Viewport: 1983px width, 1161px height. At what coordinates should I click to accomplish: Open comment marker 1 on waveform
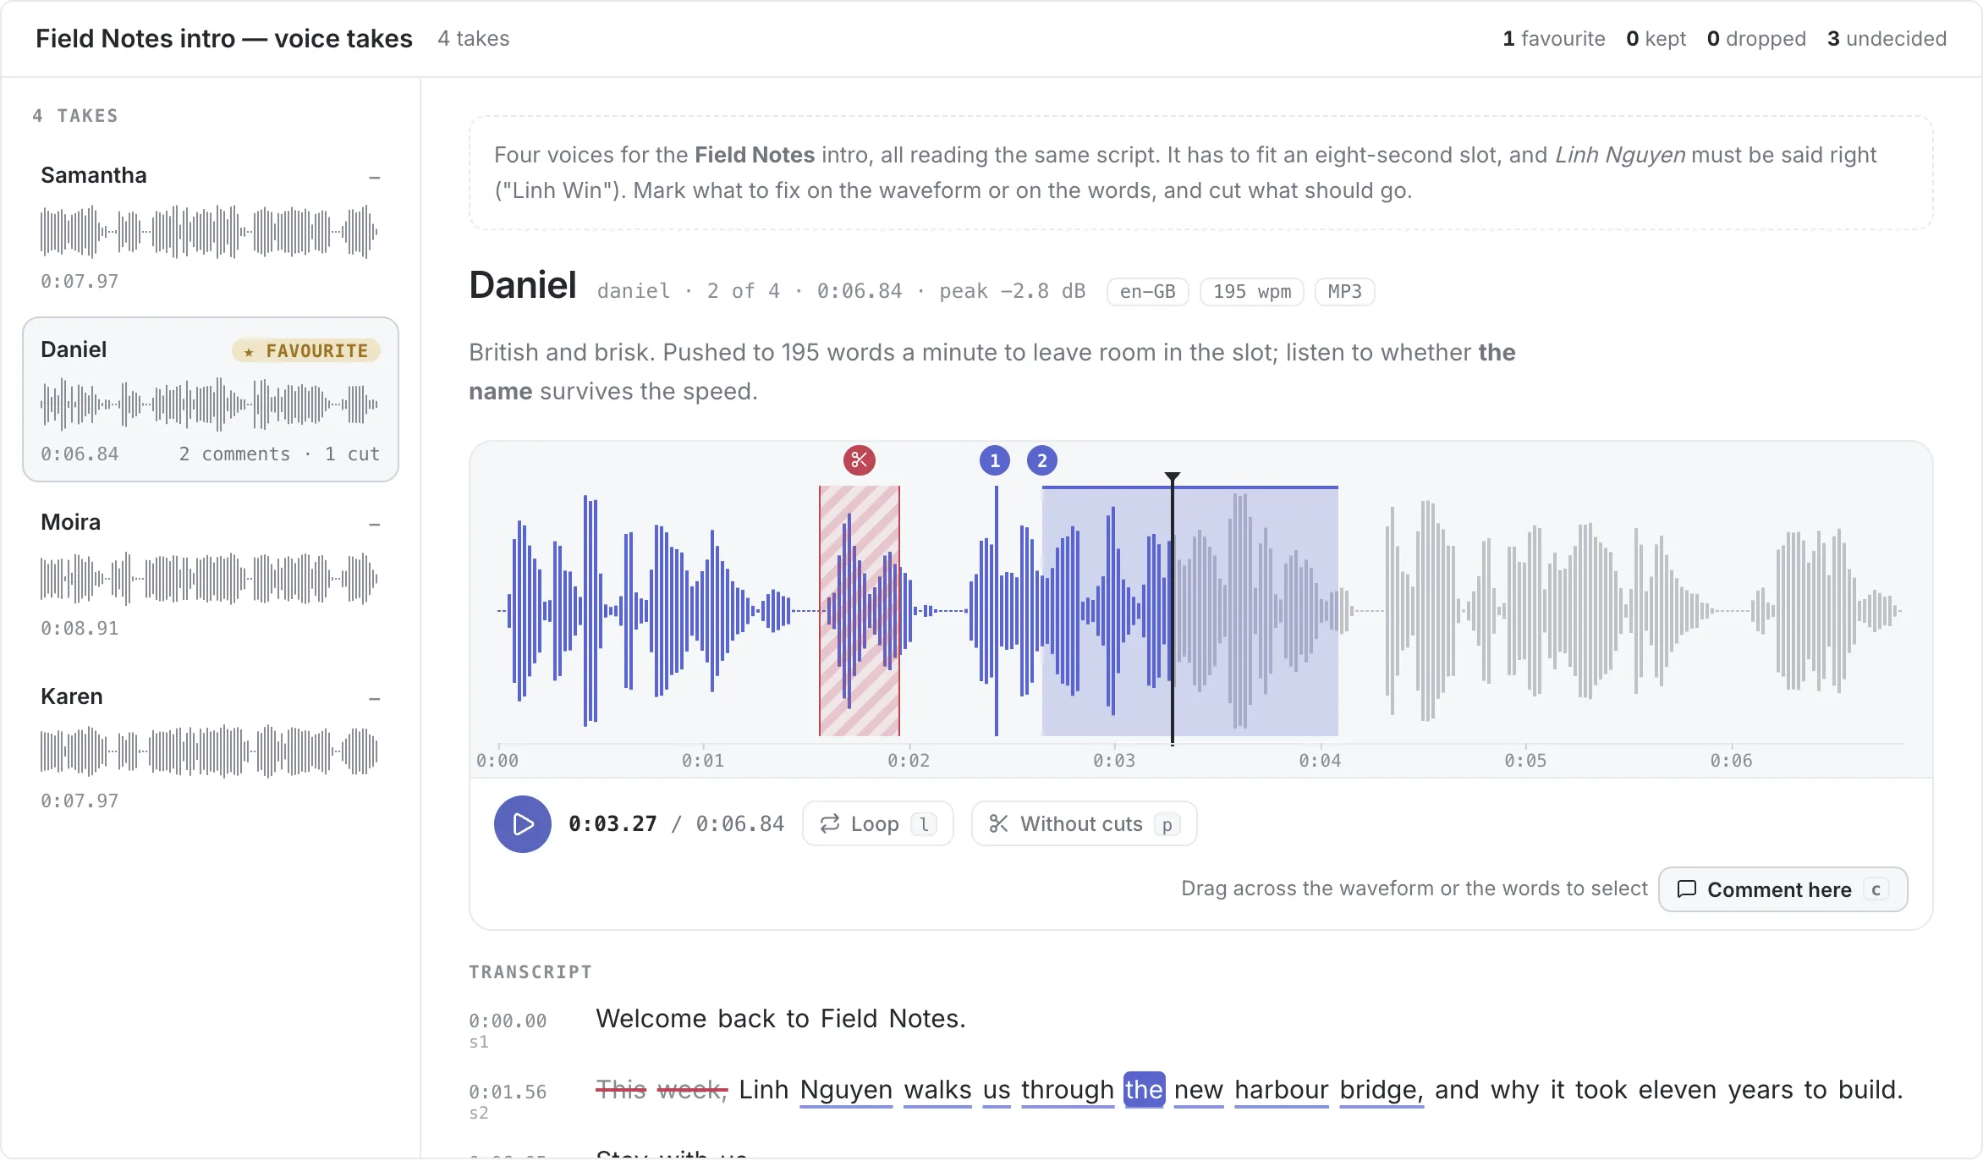click(995, 460)
